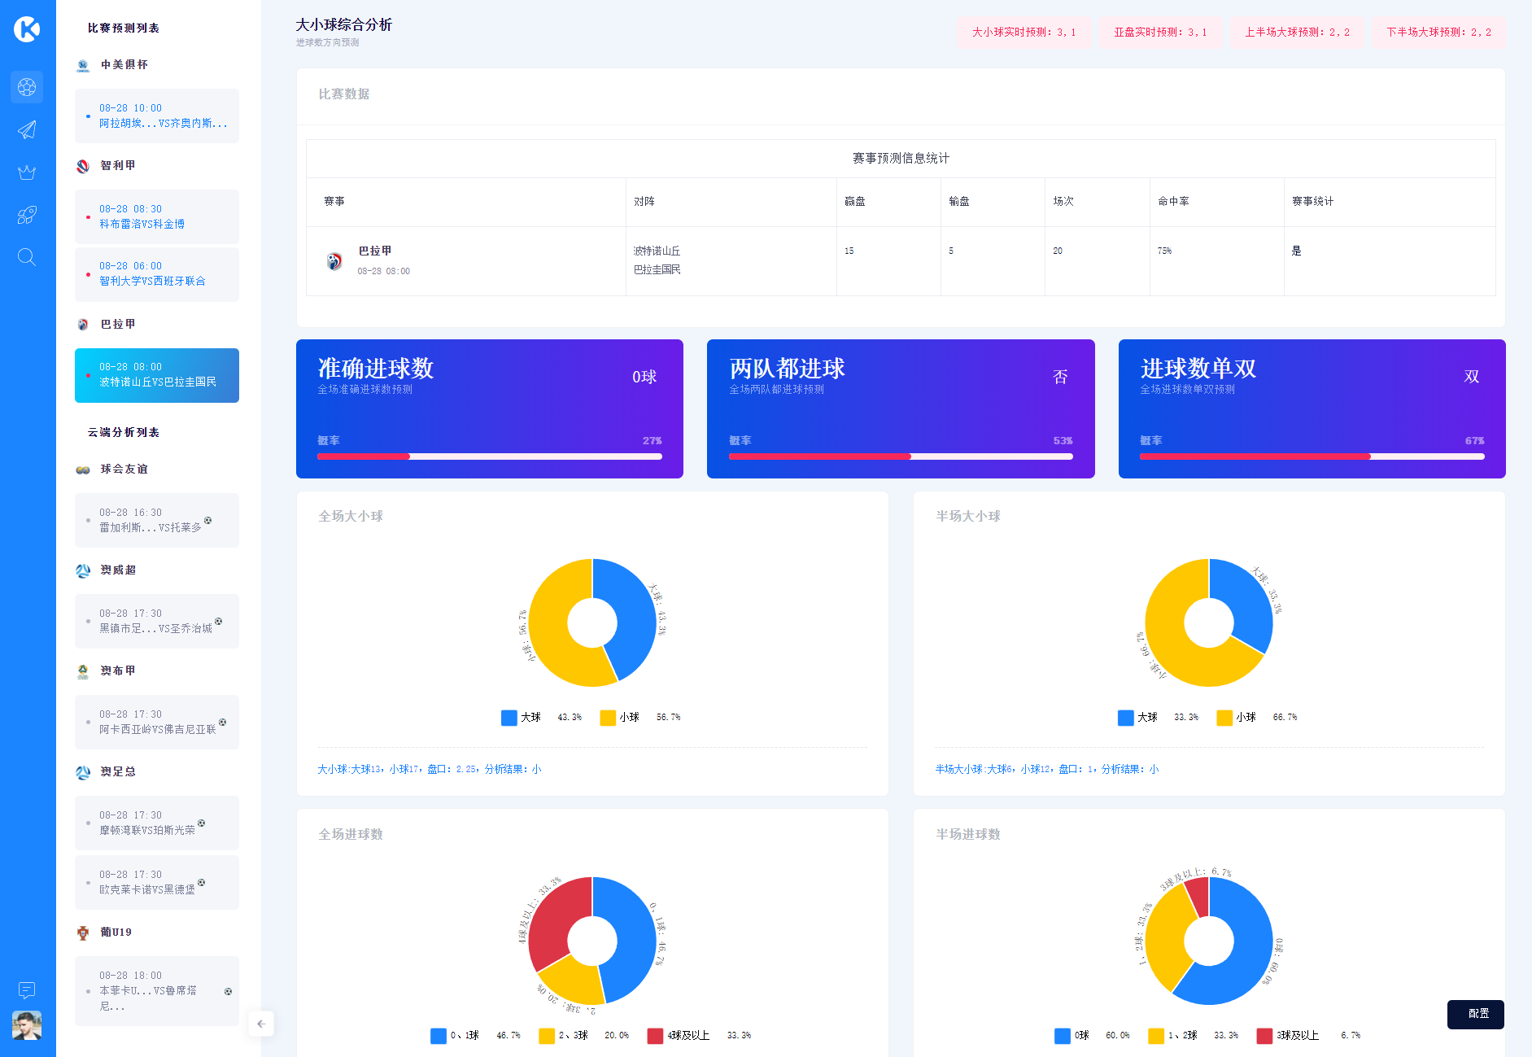Click the 准确进球数 probability bar
This screenshot has height=1057, width=1532.
pyautogui.click(x=490, y=456)
